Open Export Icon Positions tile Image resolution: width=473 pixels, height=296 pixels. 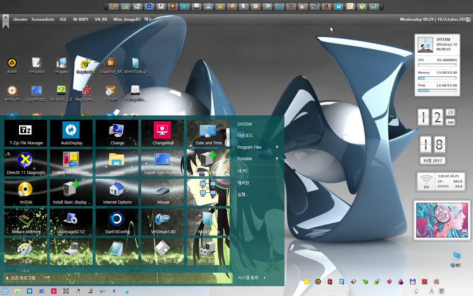[163, 163]
